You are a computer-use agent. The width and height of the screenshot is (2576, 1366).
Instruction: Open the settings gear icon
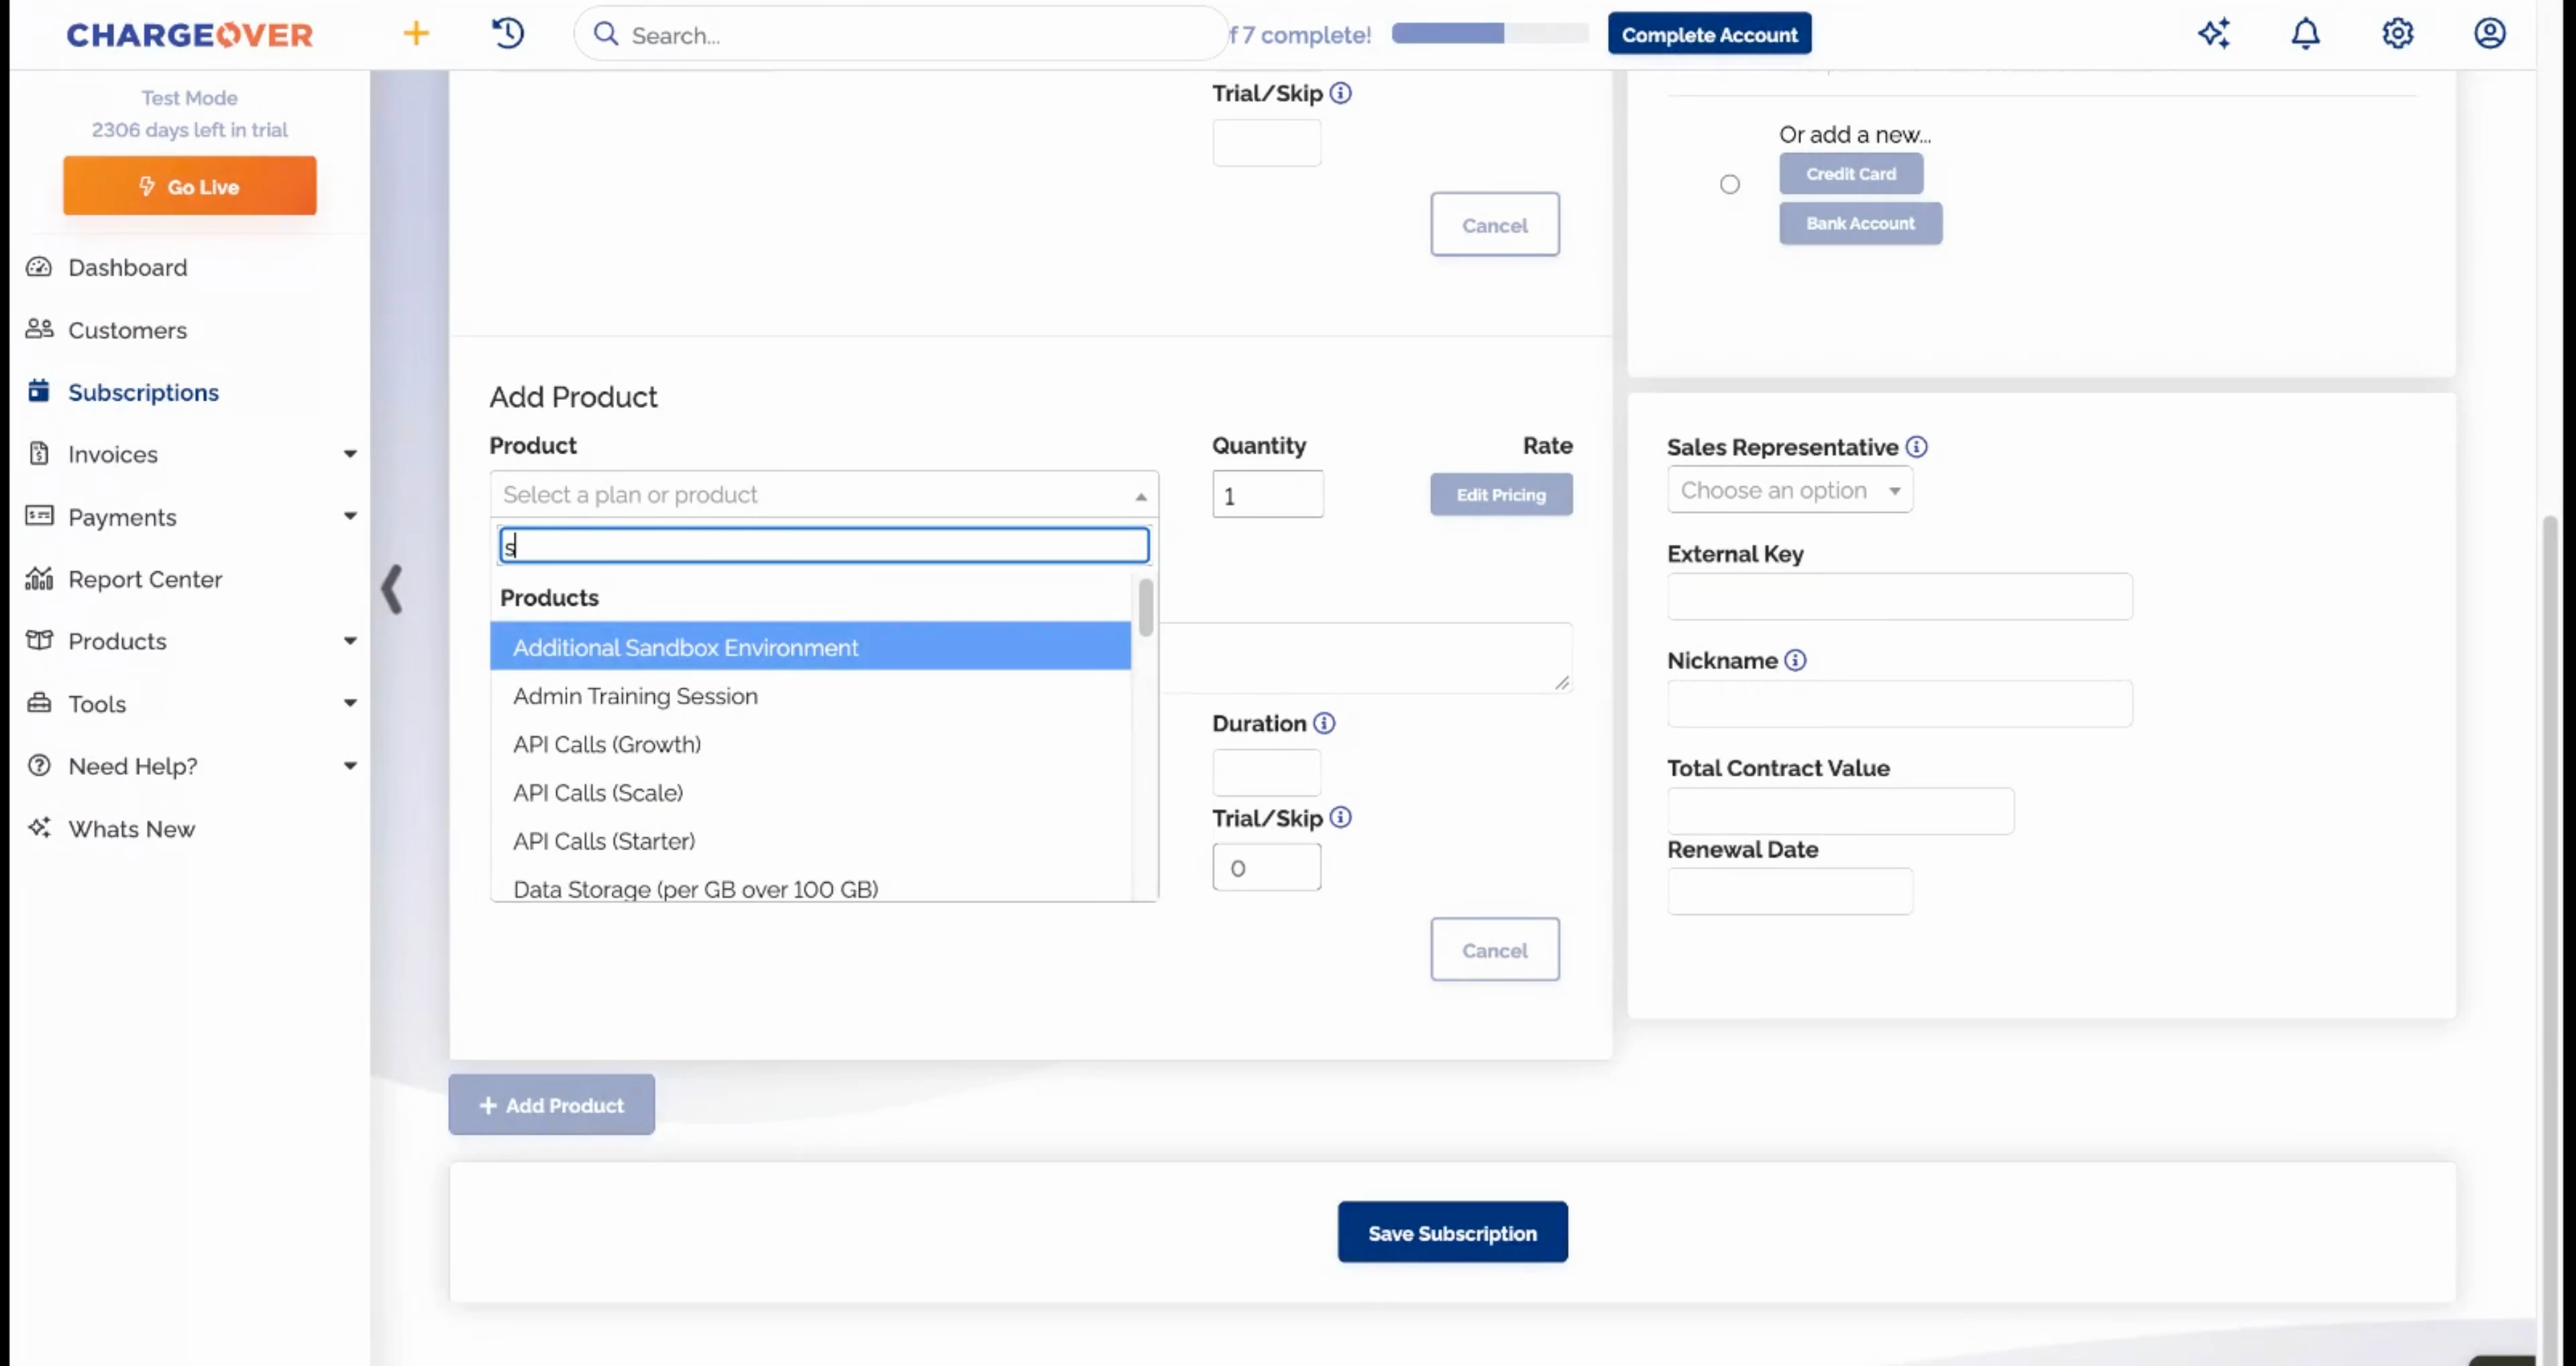click(x=2398, y=33)
